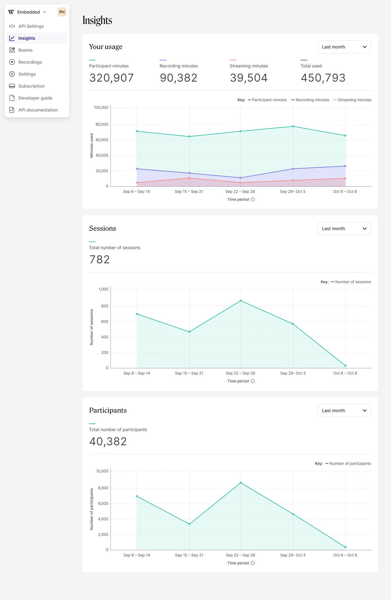The image size is (391, 600).
Task: Open the Recordings section
Action: 37,62
